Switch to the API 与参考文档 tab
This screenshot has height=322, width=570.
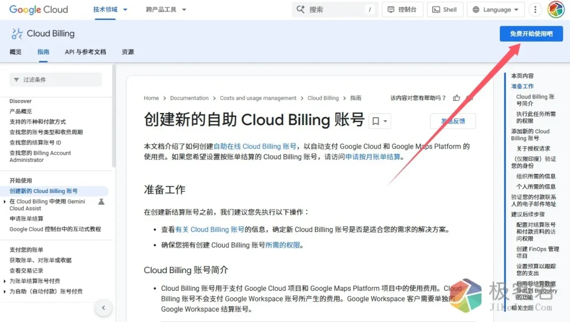click(85, 52)
